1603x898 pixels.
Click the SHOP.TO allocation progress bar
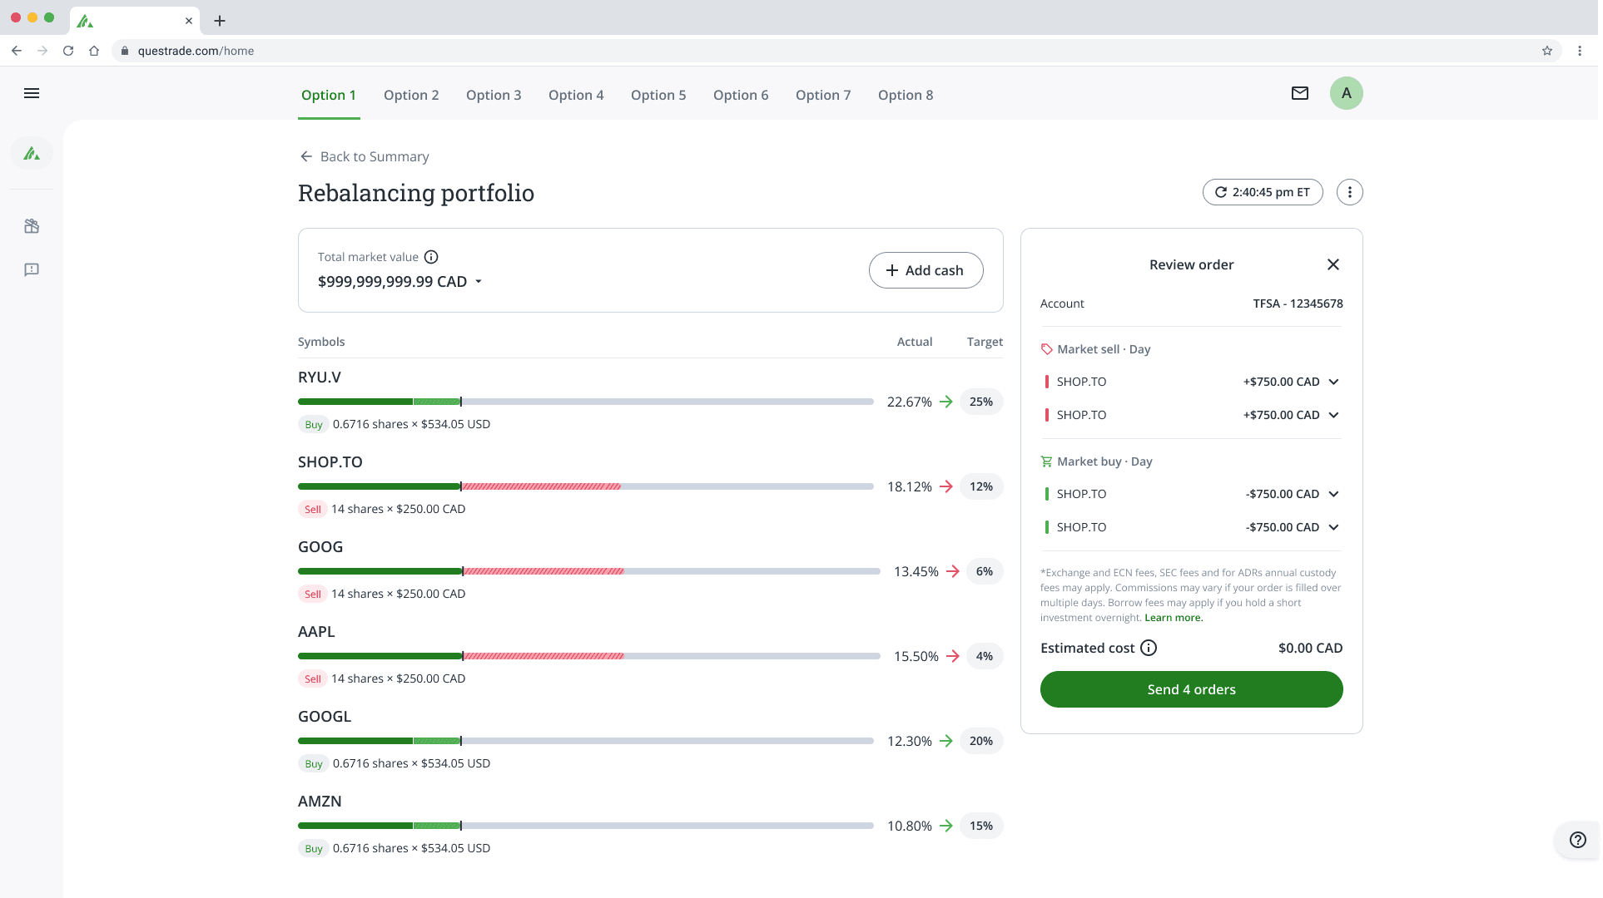[x=585, y=486]
